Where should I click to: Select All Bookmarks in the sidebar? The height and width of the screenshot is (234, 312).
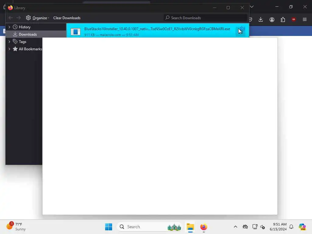click(30, 49)
